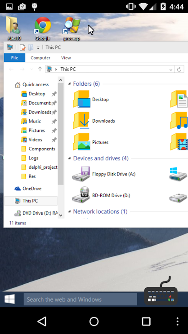Open the Windows Start button
Image resolution: width=188 pixels, height=334 pixels.
(9, 299)
